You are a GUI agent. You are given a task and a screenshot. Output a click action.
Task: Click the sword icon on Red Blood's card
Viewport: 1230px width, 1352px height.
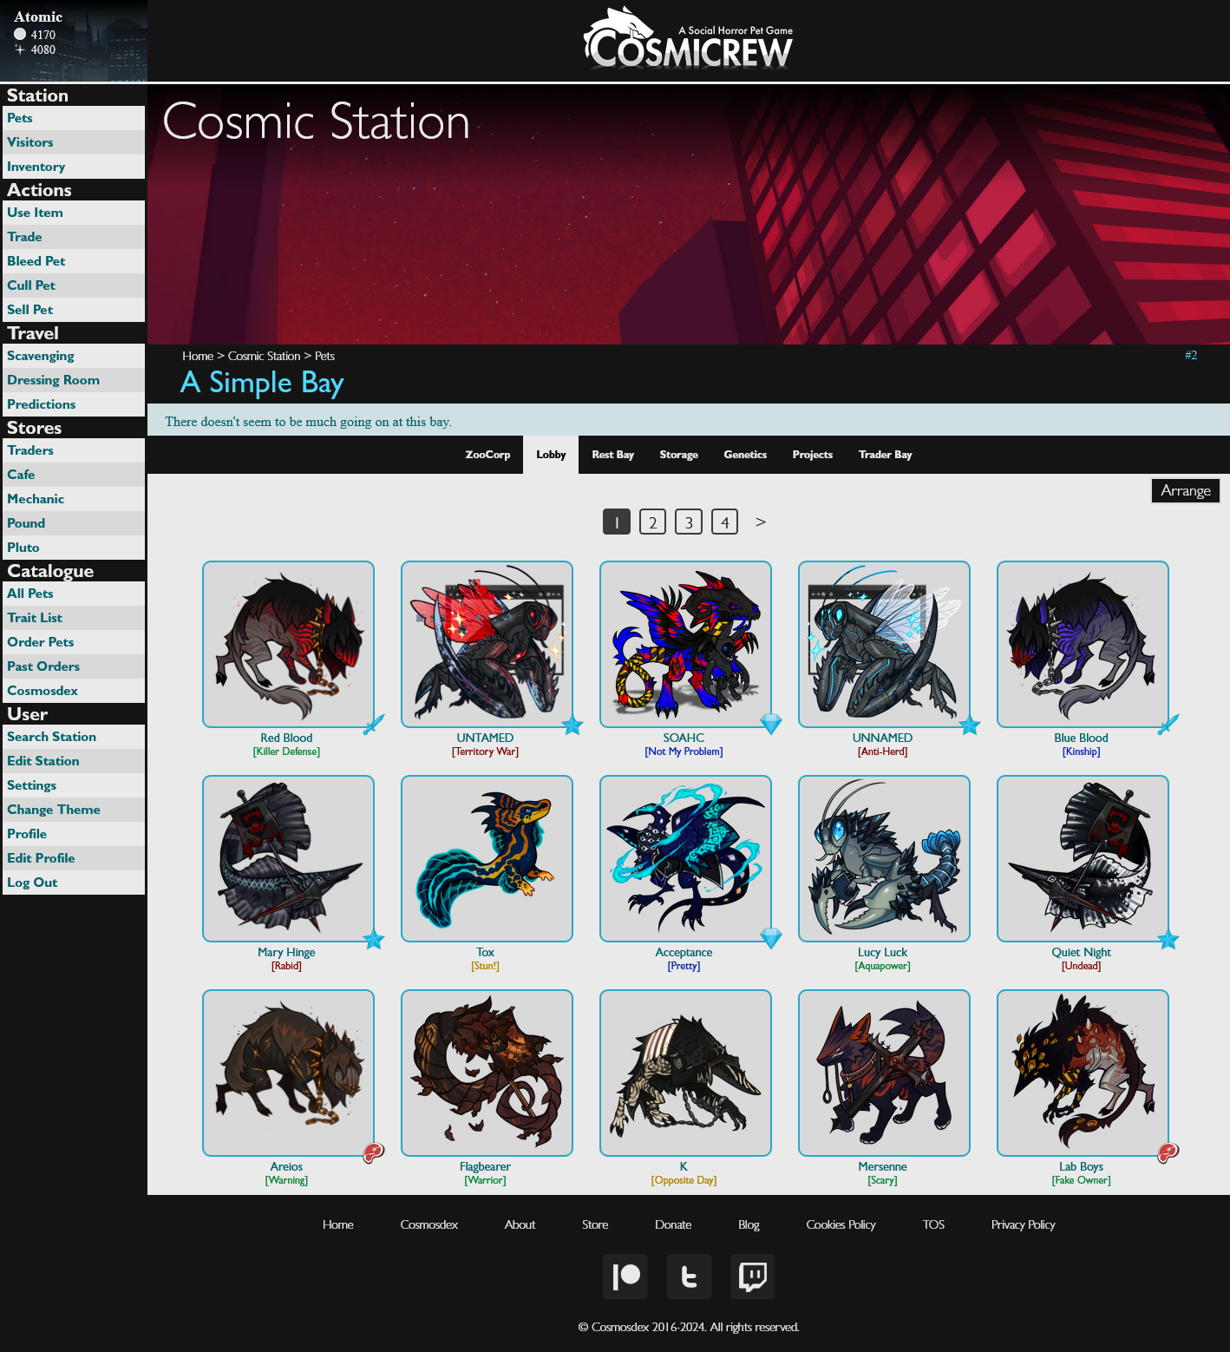(x=374, y=723)
